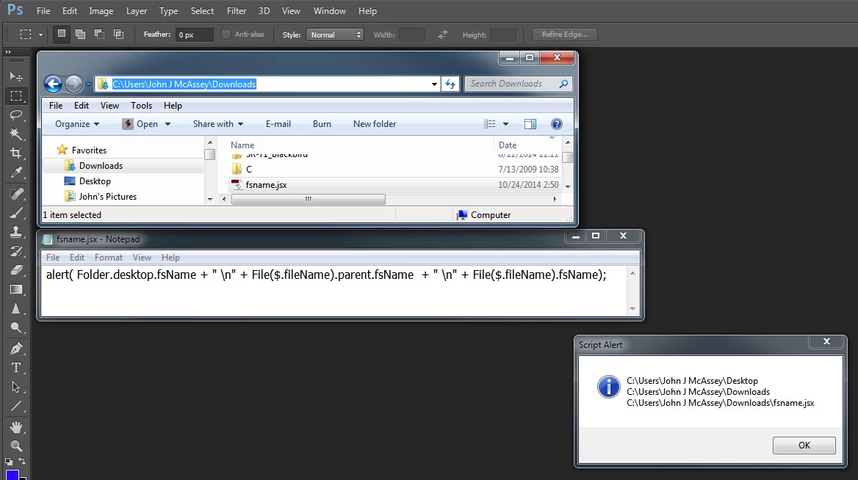Expand the Photoshop toolbar double-arrow
The width and height of the screenshot is (858, 480).
[x=8, y=52]
